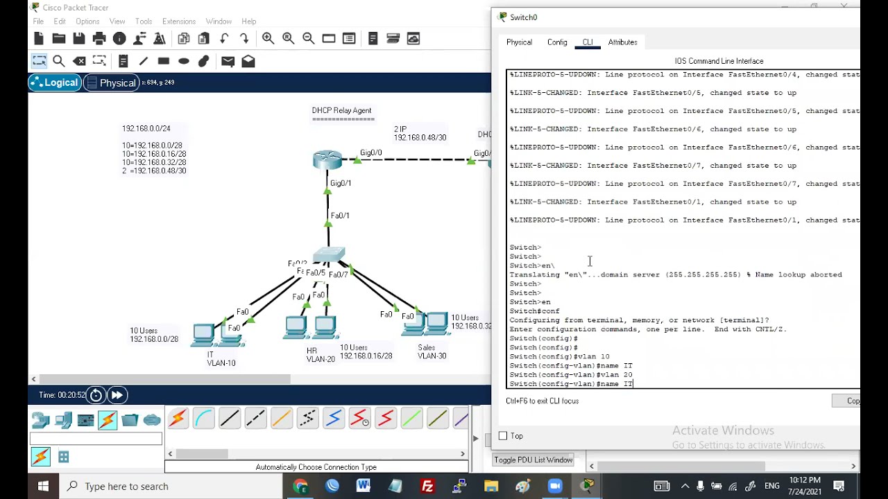The image size is (888, 499).
Task: Choose the copper straight-through cable
Action: click(229, 419)
